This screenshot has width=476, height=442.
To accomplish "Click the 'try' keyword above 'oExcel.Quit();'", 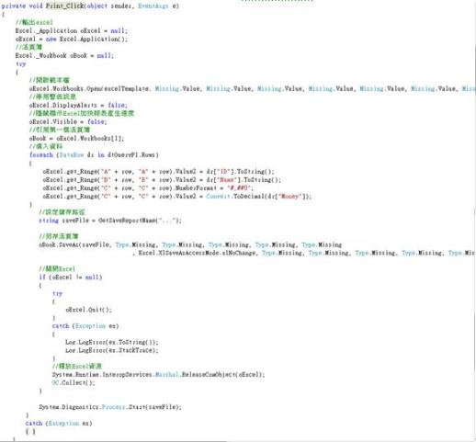I will (57, 294).
